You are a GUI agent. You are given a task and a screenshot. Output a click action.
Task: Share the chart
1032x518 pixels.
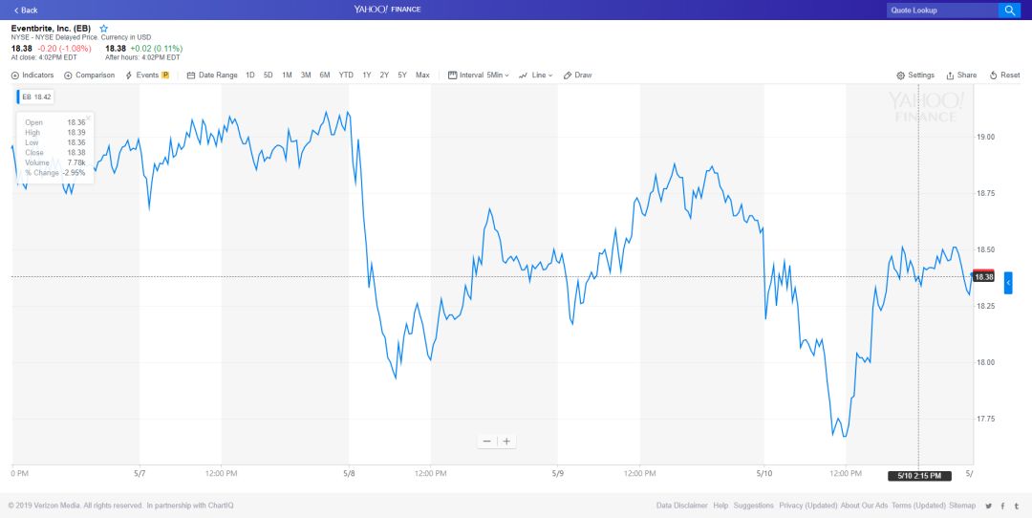point(961,75)
